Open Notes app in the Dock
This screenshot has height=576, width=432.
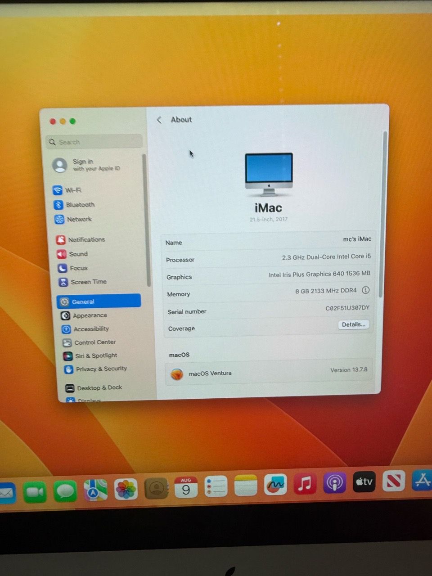point(246,486)
